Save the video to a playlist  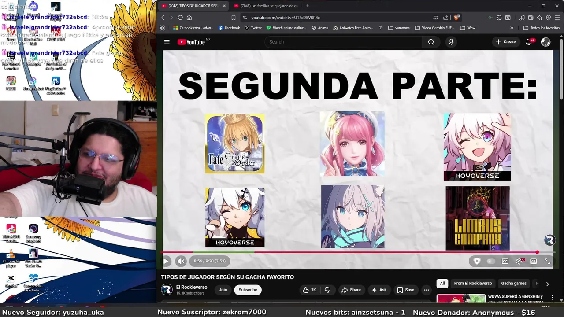[x=406, y=290]
